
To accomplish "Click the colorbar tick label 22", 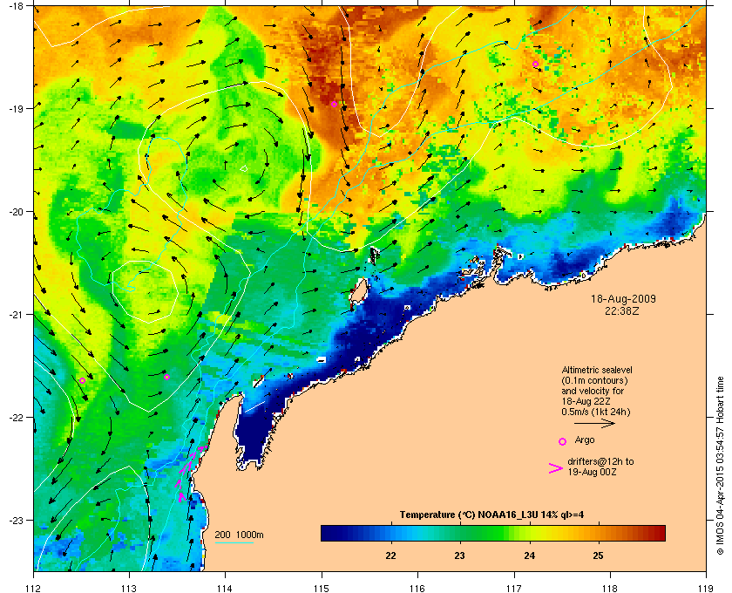I will (x=390, y=556).
